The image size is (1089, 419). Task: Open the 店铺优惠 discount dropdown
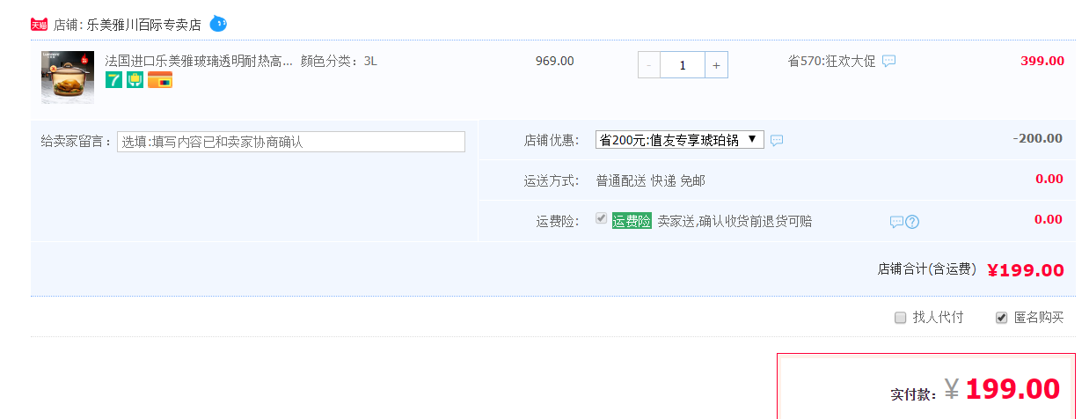click(680, 139)
